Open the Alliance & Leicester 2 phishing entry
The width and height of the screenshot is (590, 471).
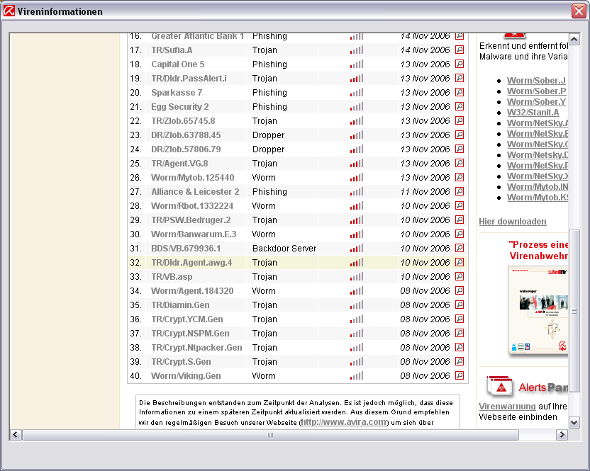tap(195, 192)
